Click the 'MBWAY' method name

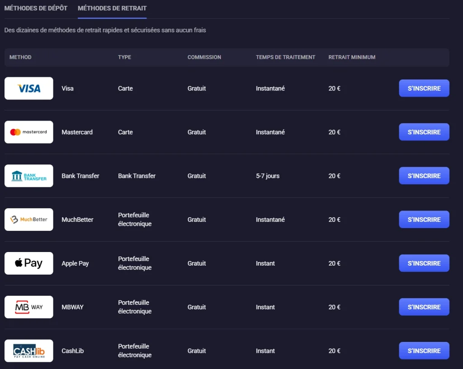[x=73, y=307]
